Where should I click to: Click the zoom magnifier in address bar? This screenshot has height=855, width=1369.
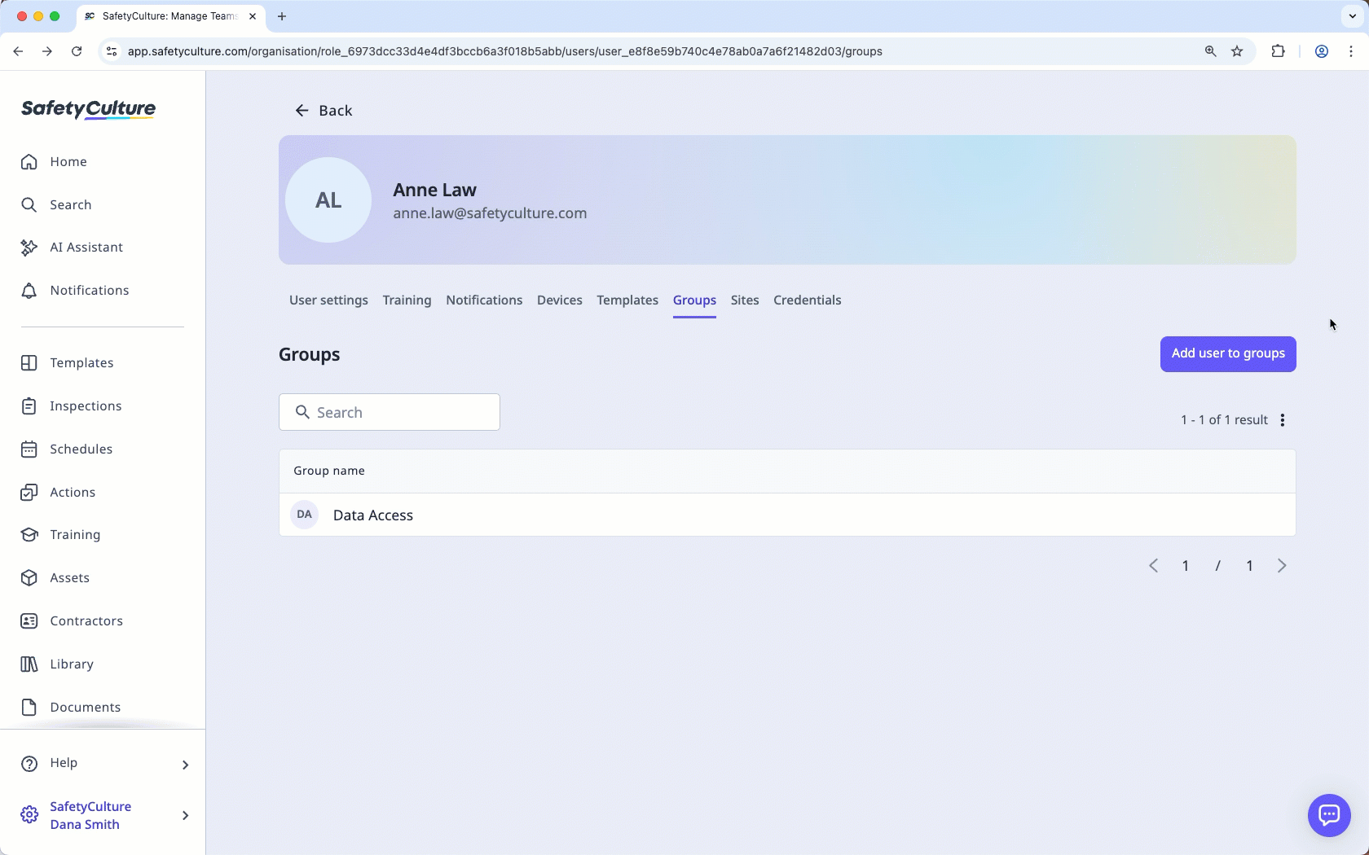1211,51
